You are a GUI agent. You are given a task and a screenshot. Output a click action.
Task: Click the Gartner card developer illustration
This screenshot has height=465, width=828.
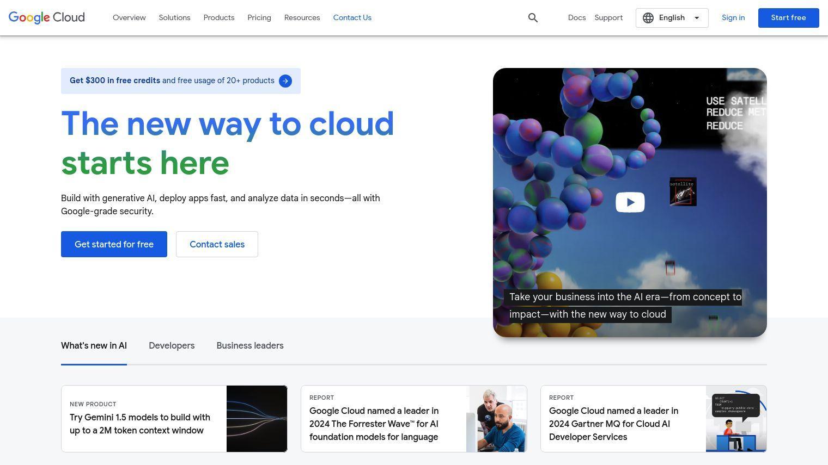[736, 419]
